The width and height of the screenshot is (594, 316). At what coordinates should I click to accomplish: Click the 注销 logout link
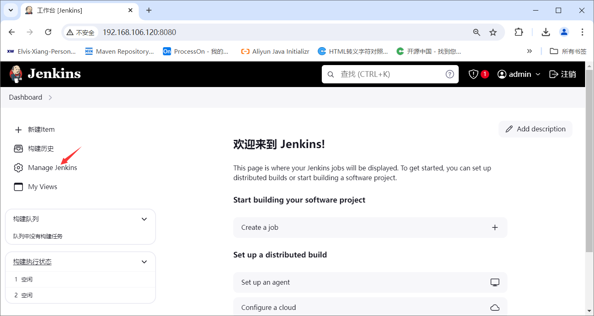[563, 74]
